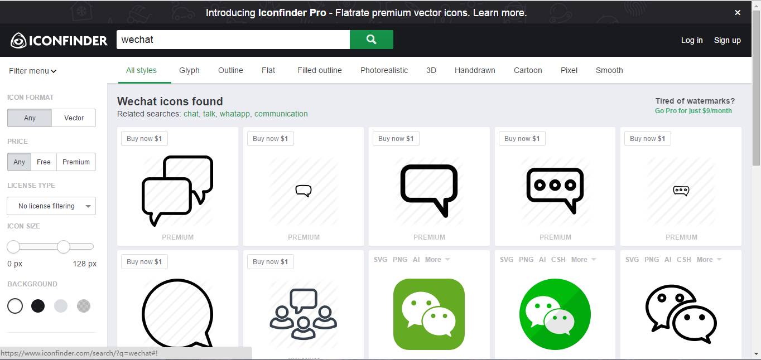
Task: Switch to All styles tab
Action: [x=141, y=70]
